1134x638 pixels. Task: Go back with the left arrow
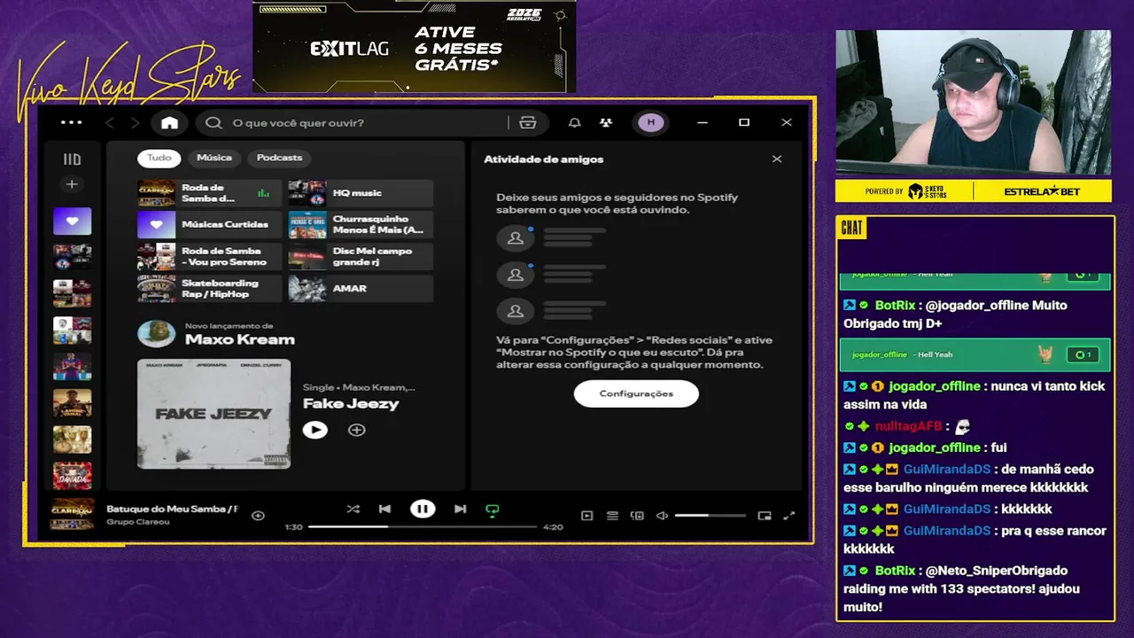tap(110, 123)
